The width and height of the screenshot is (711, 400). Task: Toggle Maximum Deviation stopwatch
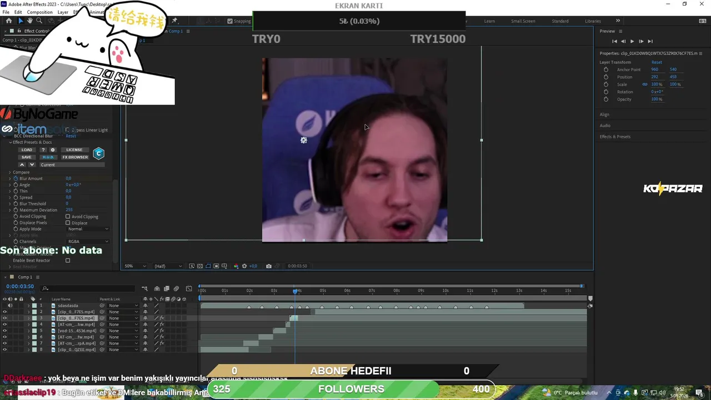tap(16, 210)
